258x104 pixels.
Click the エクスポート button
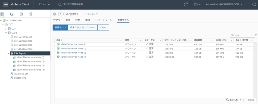[x=234, y=100]
